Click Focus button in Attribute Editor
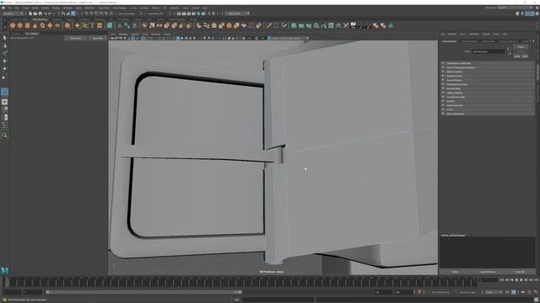The height and width of the screenshot is (303, 540). tap(521, 47)
